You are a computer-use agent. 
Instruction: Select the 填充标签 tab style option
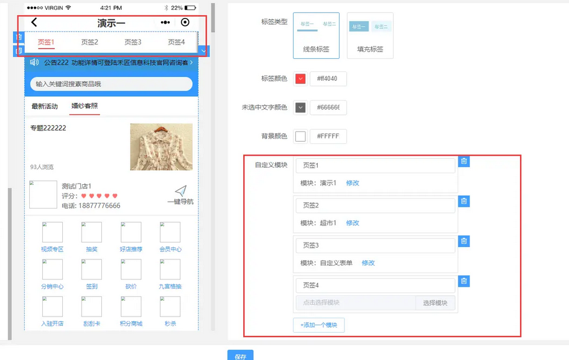tap(370, 35)
